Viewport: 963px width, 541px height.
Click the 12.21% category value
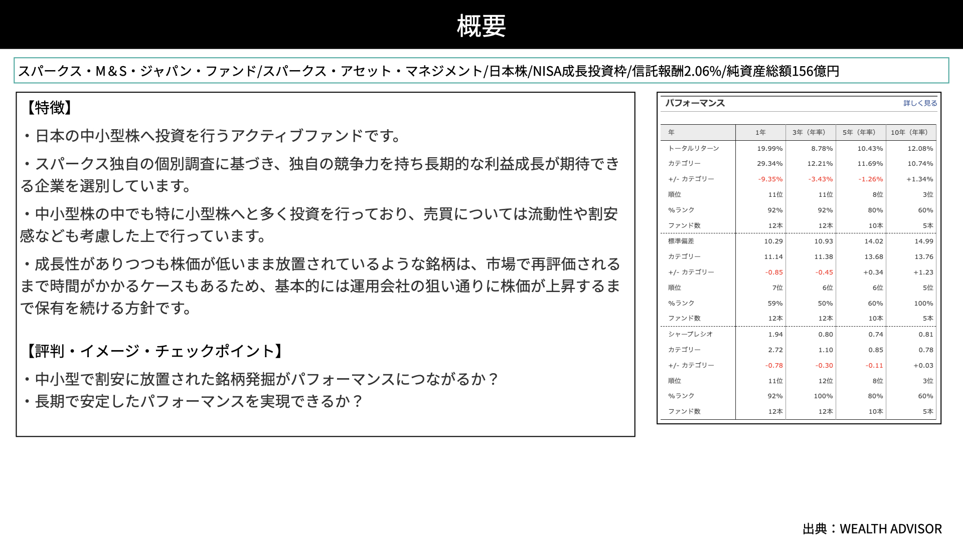point(820,164)
